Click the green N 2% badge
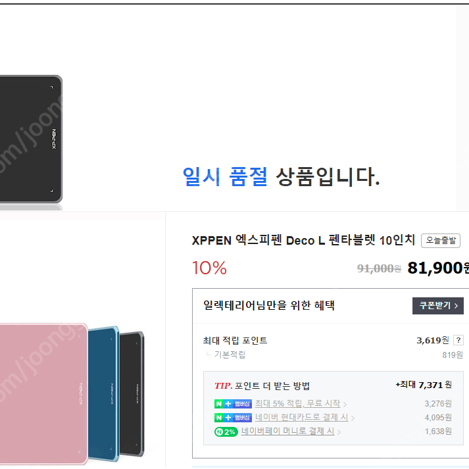 point(226,432)
